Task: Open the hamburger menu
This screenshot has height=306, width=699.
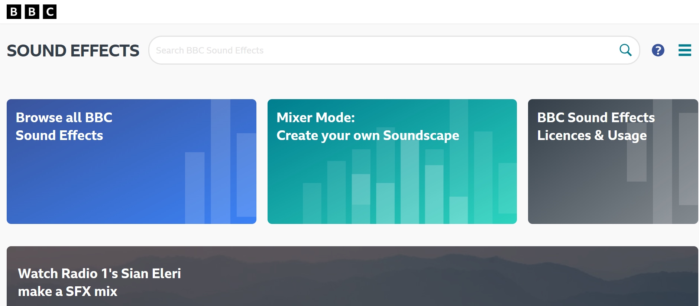Action: [x=685, y=50]
